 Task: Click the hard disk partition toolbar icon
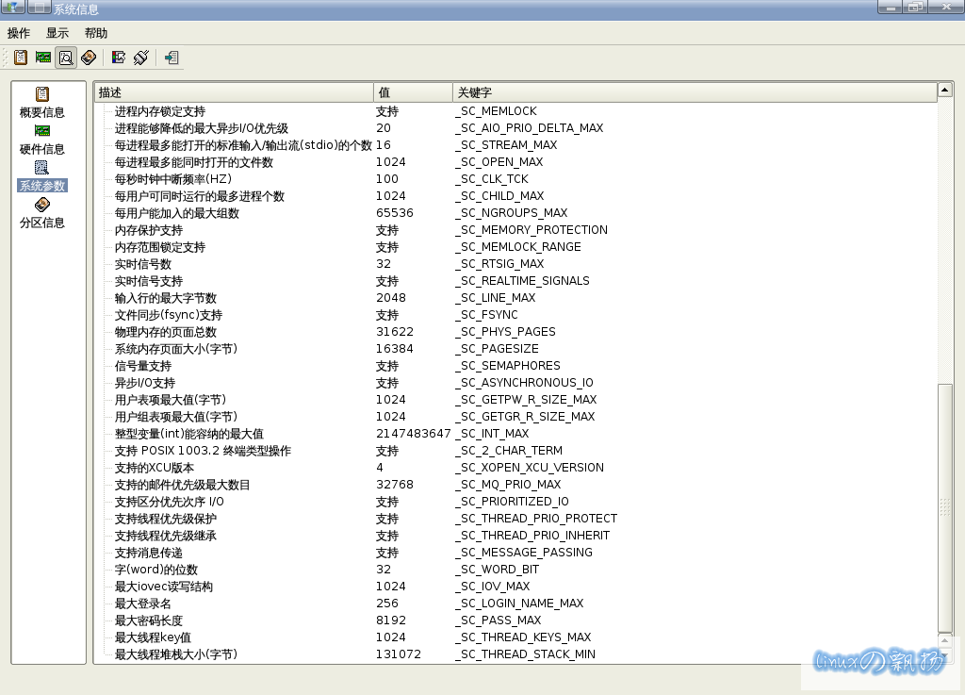(x=89, y=58)
